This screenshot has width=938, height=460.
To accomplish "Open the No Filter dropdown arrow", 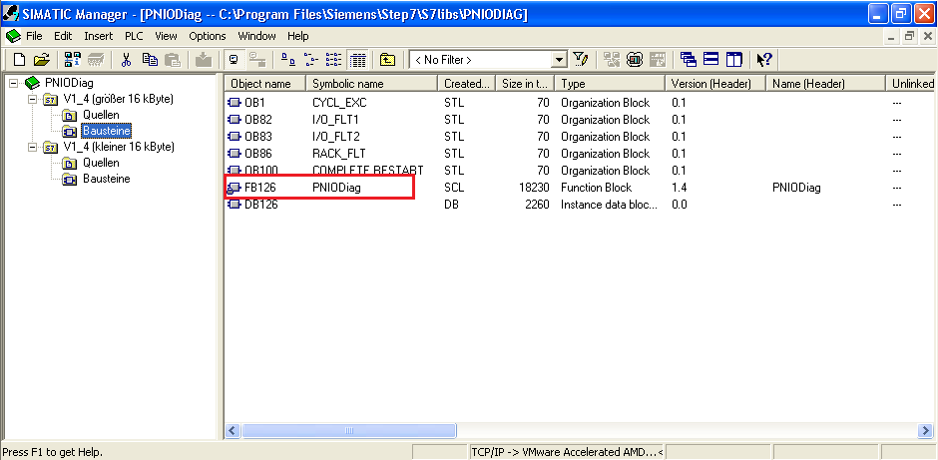I will tap(560, 60).
